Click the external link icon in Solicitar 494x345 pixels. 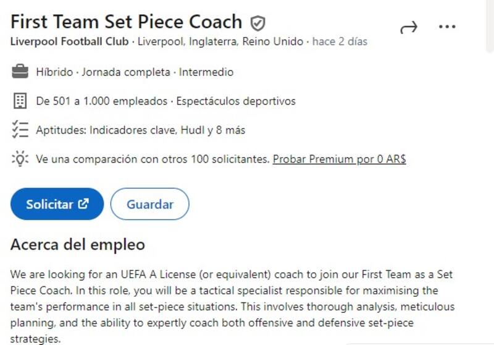click(x=83, y=203)
